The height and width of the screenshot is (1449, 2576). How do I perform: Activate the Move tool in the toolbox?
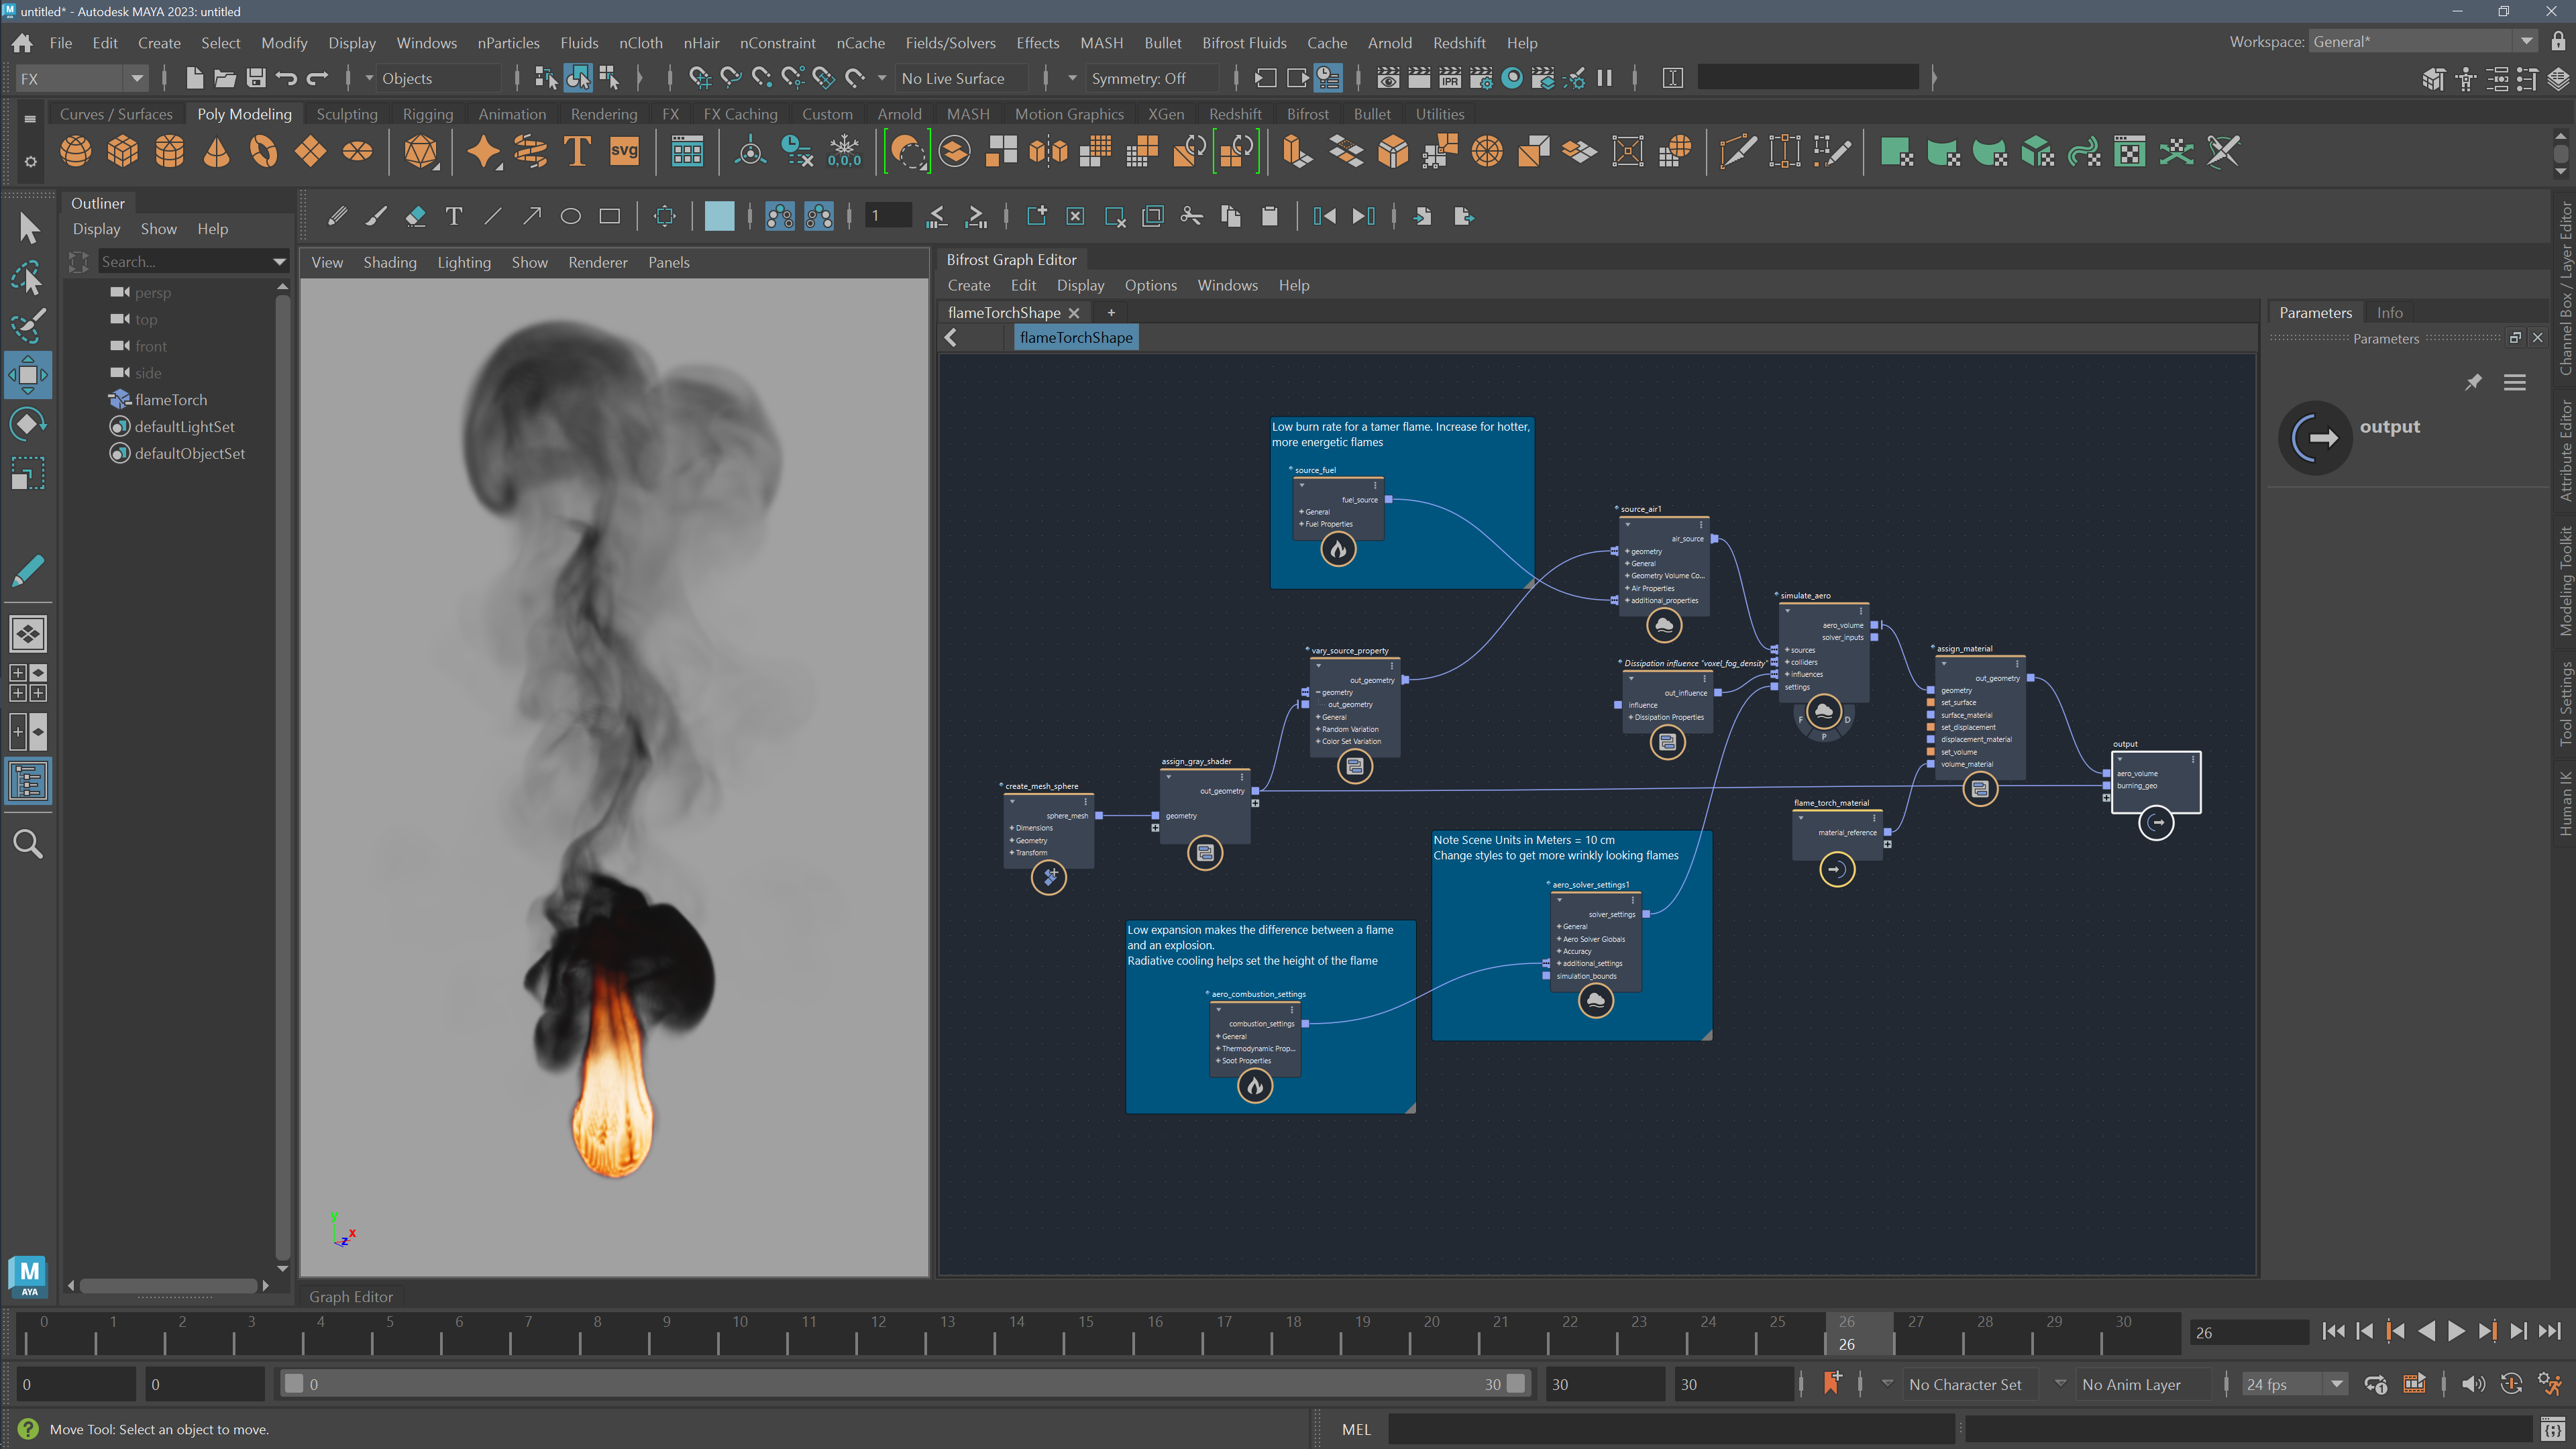click(x=28, y=375)
